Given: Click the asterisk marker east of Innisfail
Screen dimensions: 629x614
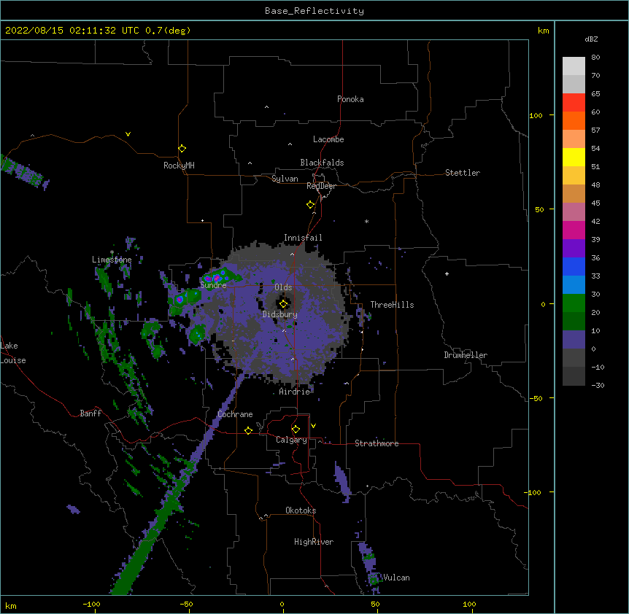Looking at the screenshot, I should (x=366, y=221).
